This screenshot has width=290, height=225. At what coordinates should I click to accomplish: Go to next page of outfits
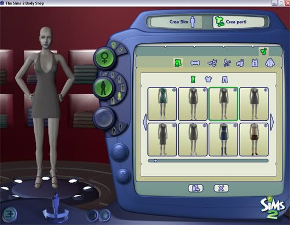tap(272, 122)
